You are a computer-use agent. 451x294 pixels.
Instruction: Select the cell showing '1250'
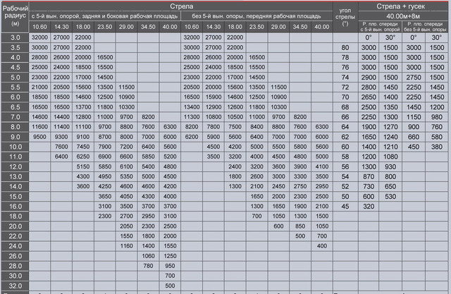(170, 256)
